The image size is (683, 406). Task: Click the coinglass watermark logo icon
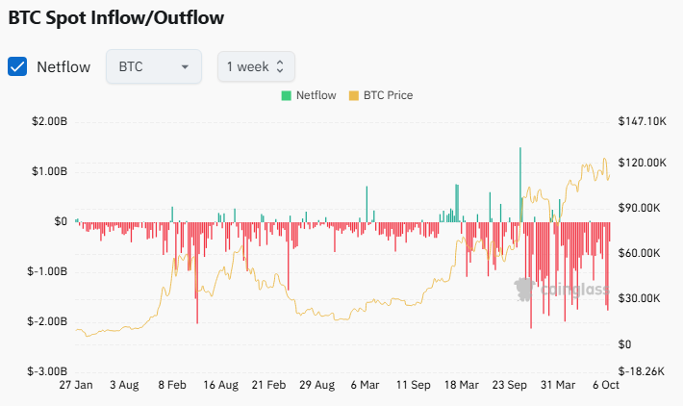pyautogui.click(x=524, y=288)
